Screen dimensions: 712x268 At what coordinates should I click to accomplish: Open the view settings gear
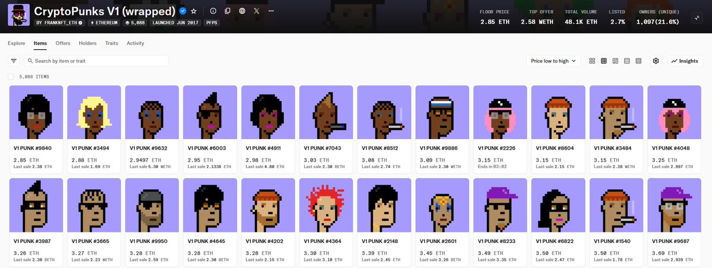[x=656, y=61]
